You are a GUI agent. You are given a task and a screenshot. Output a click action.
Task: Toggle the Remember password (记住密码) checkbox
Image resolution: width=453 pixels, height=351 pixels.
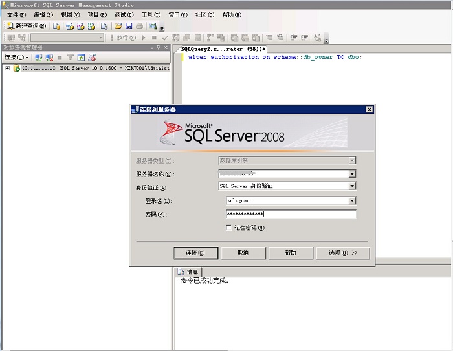pos(228,228)
